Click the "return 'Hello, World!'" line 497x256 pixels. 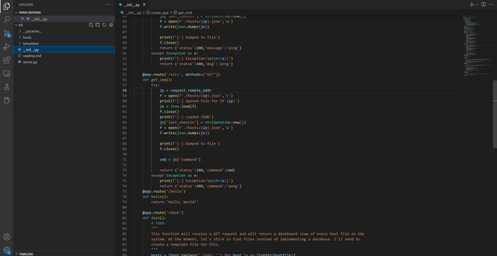coord(175,202)
